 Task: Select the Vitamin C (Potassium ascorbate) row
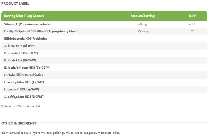[x=25, y=24]
